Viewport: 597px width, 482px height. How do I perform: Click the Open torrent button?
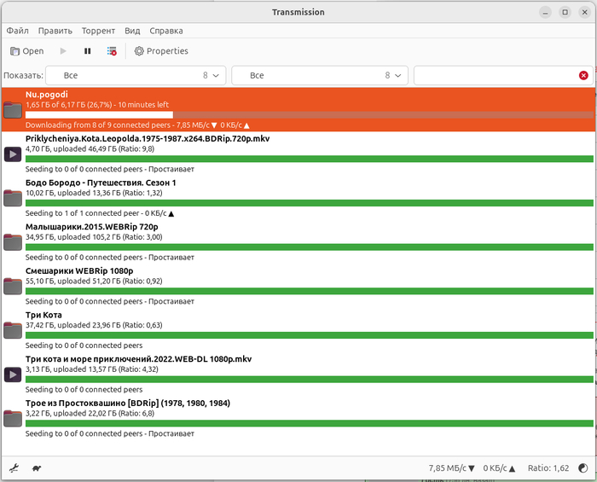tap(26, 51)
